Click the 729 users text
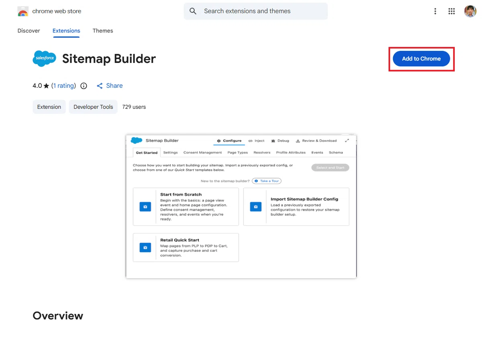 pos(134,107)
